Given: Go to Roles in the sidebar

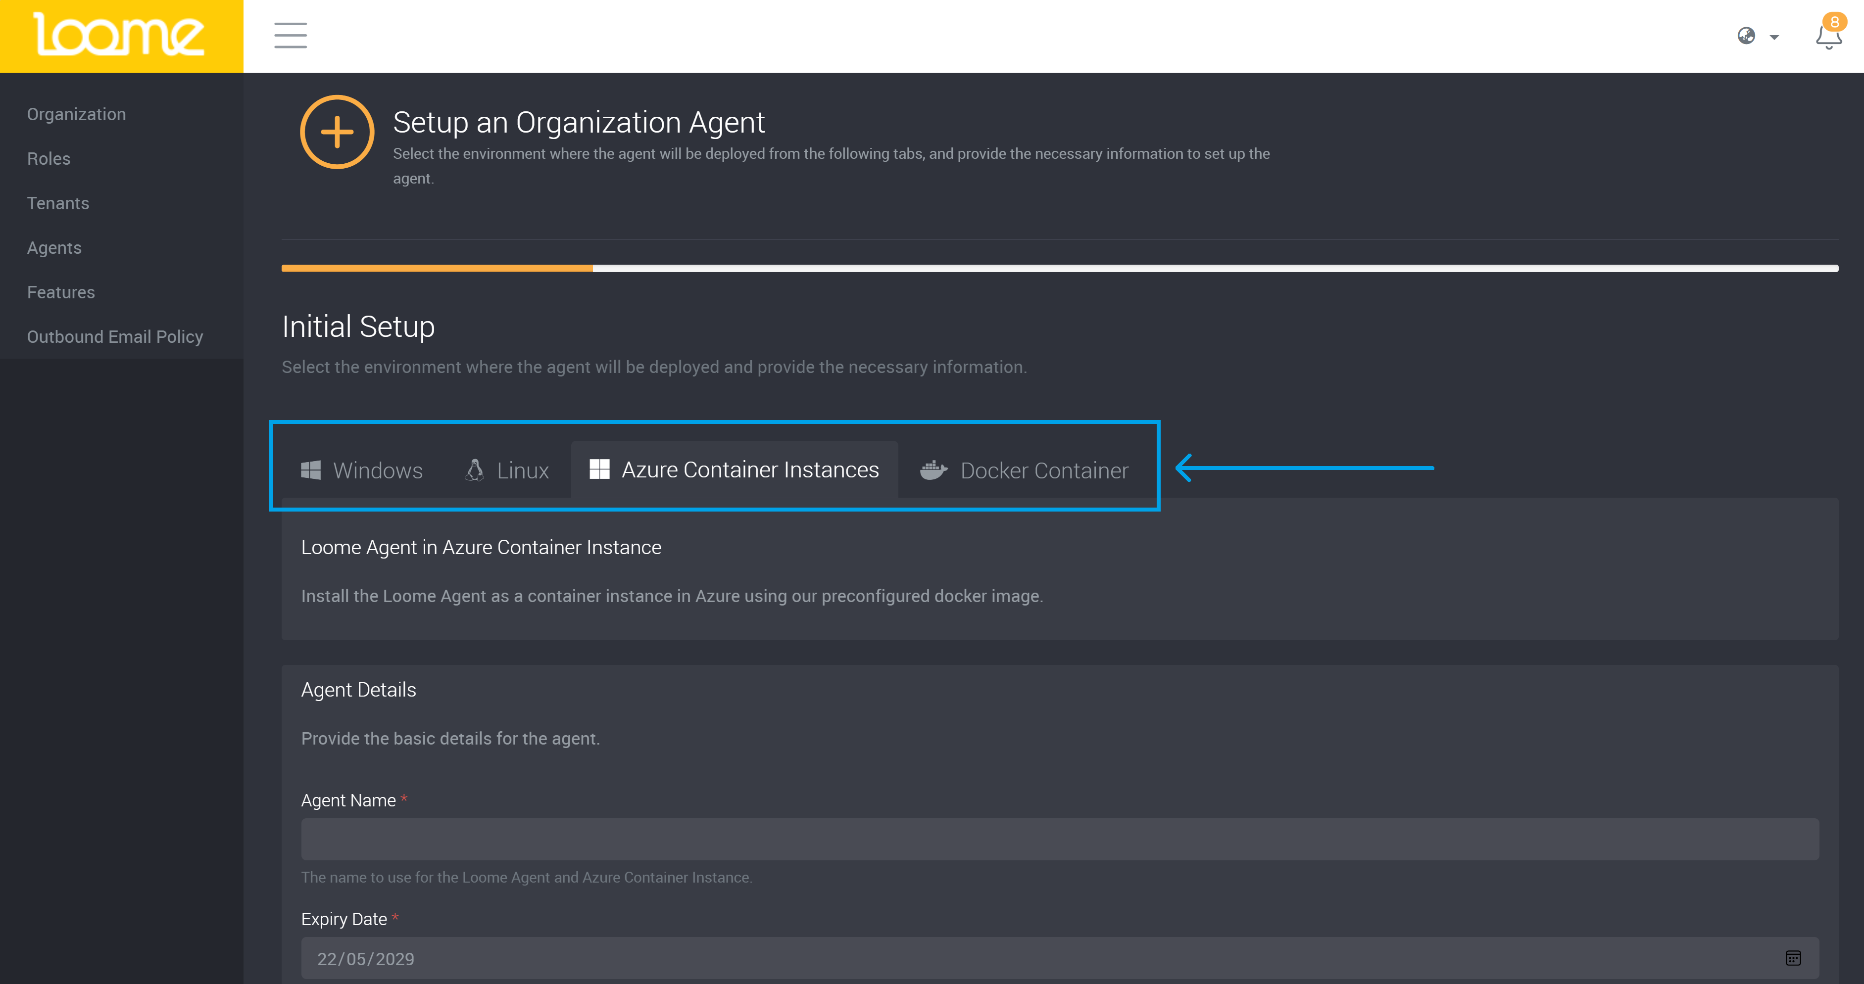Looking at the screenshot, I should tap(49, 158).
